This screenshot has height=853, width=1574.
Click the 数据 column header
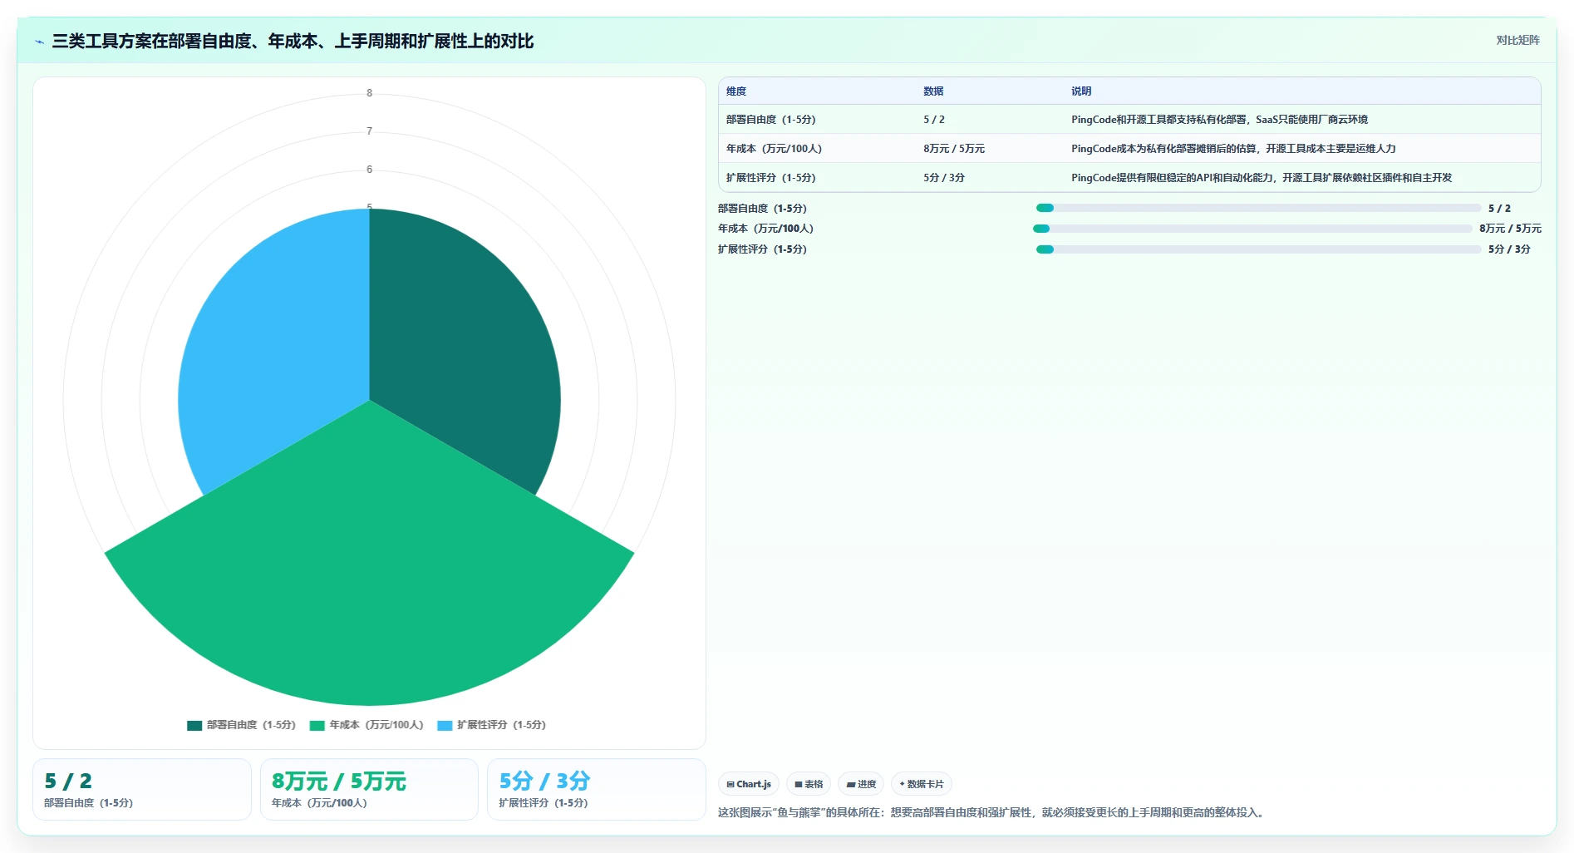pyautogui.click(x=933, y=91)
